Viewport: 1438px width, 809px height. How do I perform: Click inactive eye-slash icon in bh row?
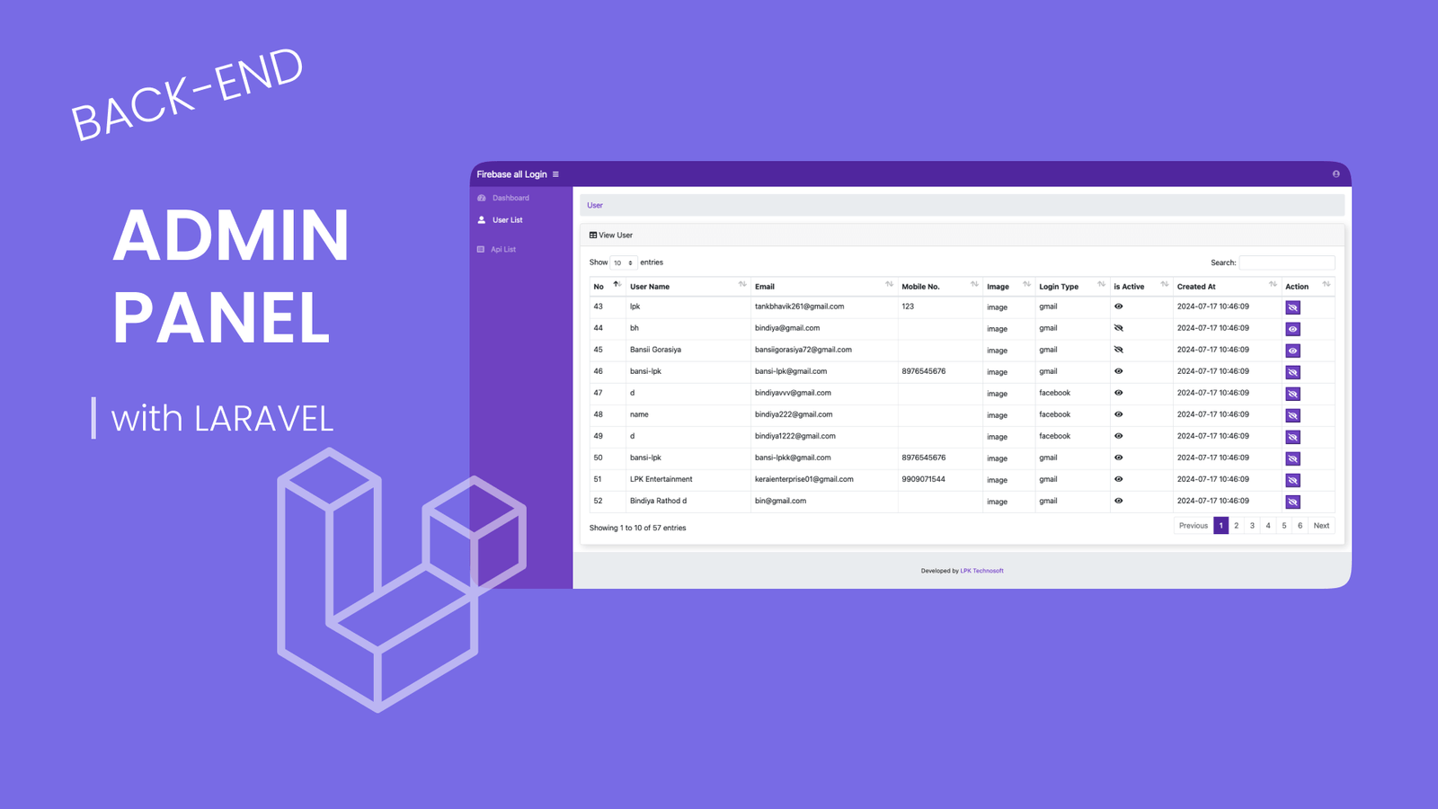[1119, 328]
